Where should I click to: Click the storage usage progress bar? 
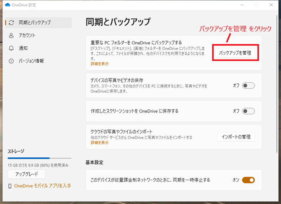click(39, 158)
